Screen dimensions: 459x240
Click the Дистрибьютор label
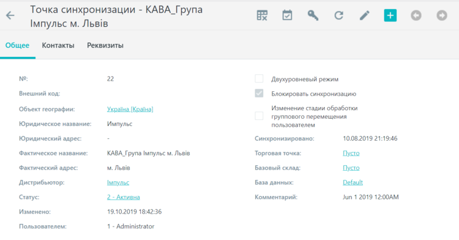click(42, 182)
